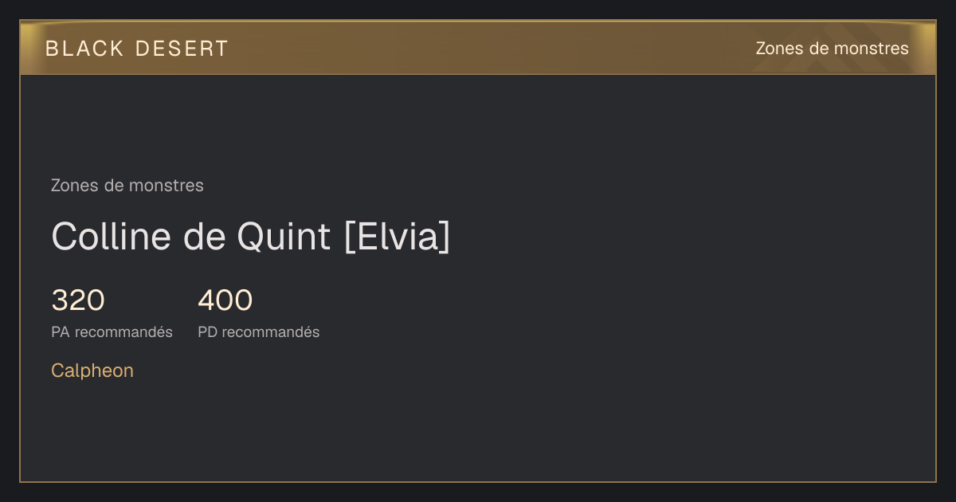Screen dimensions: 956x502
Task: Click the gold divider line under header
Action: tap(478, 74)
